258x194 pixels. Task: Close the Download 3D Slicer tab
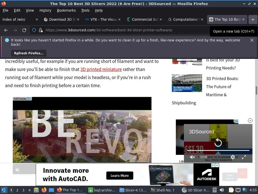78,19
